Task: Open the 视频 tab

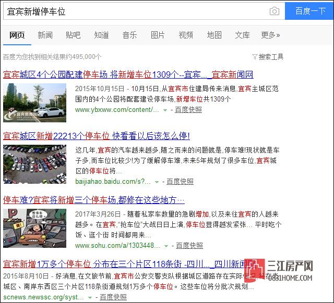Action: pos(186,35)
